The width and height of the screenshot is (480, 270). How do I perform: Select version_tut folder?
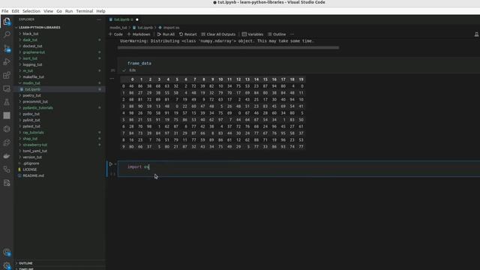pyautogui.click(x=32, y=157)
